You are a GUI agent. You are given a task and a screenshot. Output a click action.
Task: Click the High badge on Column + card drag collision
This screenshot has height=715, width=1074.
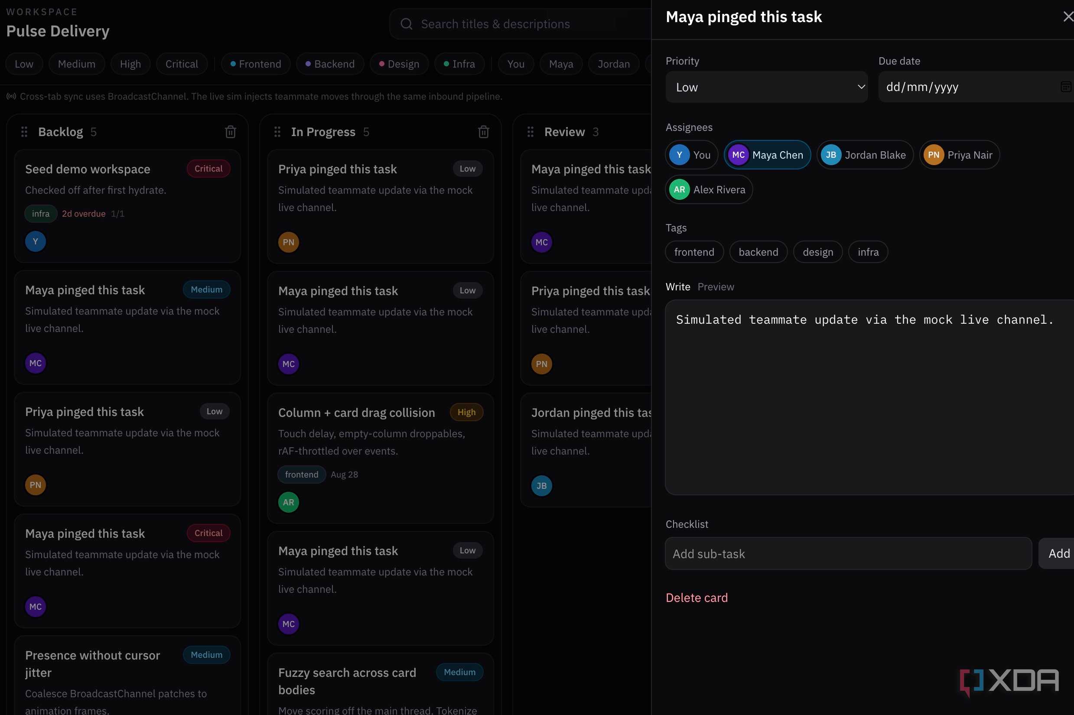pyautogui.click(x=466, y=412)
